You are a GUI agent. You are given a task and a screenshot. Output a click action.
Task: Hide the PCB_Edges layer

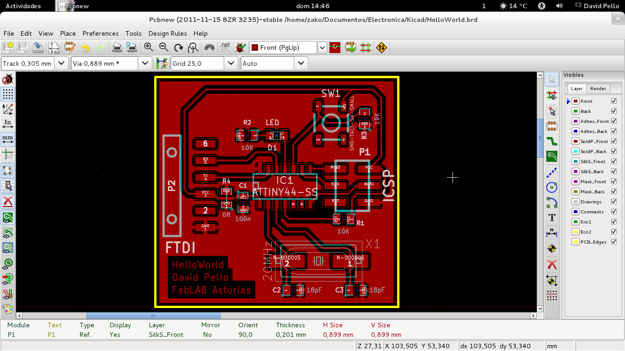[614, 242]
